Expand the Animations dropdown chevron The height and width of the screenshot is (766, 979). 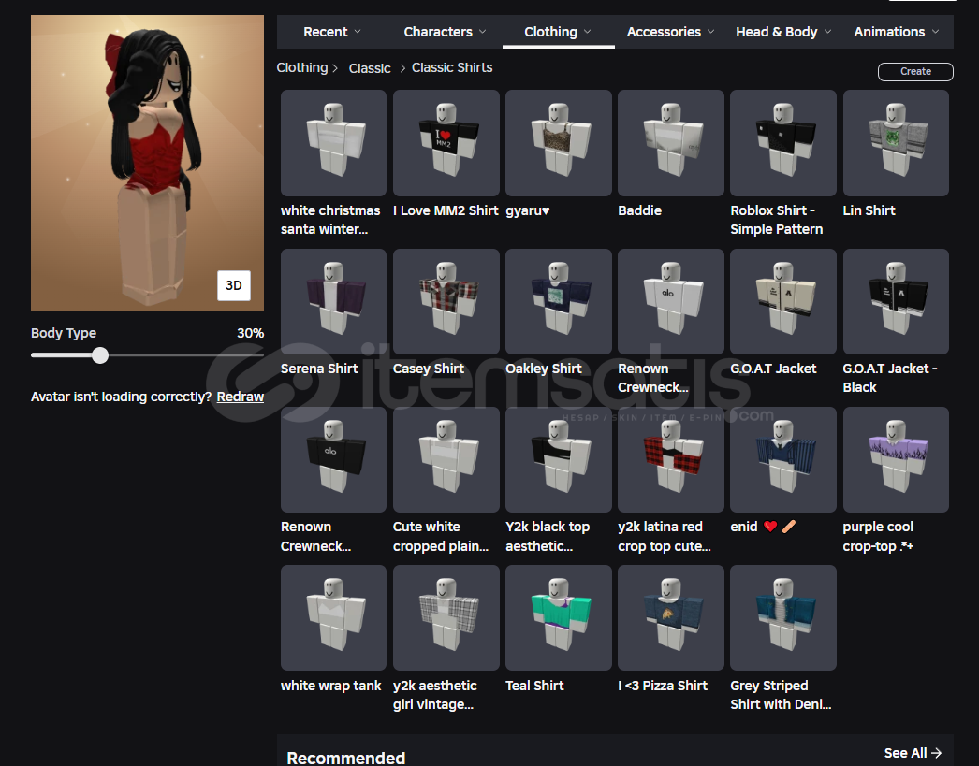pos(935,32)
